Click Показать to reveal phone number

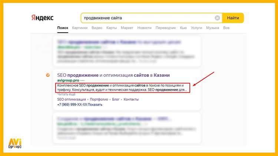click(x=95, y=104)
